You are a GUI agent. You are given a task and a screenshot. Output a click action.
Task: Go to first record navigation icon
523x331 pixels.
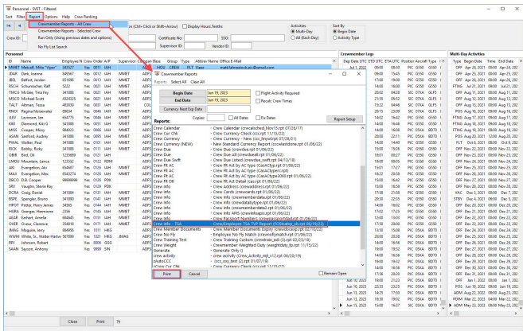coord(9,25)
